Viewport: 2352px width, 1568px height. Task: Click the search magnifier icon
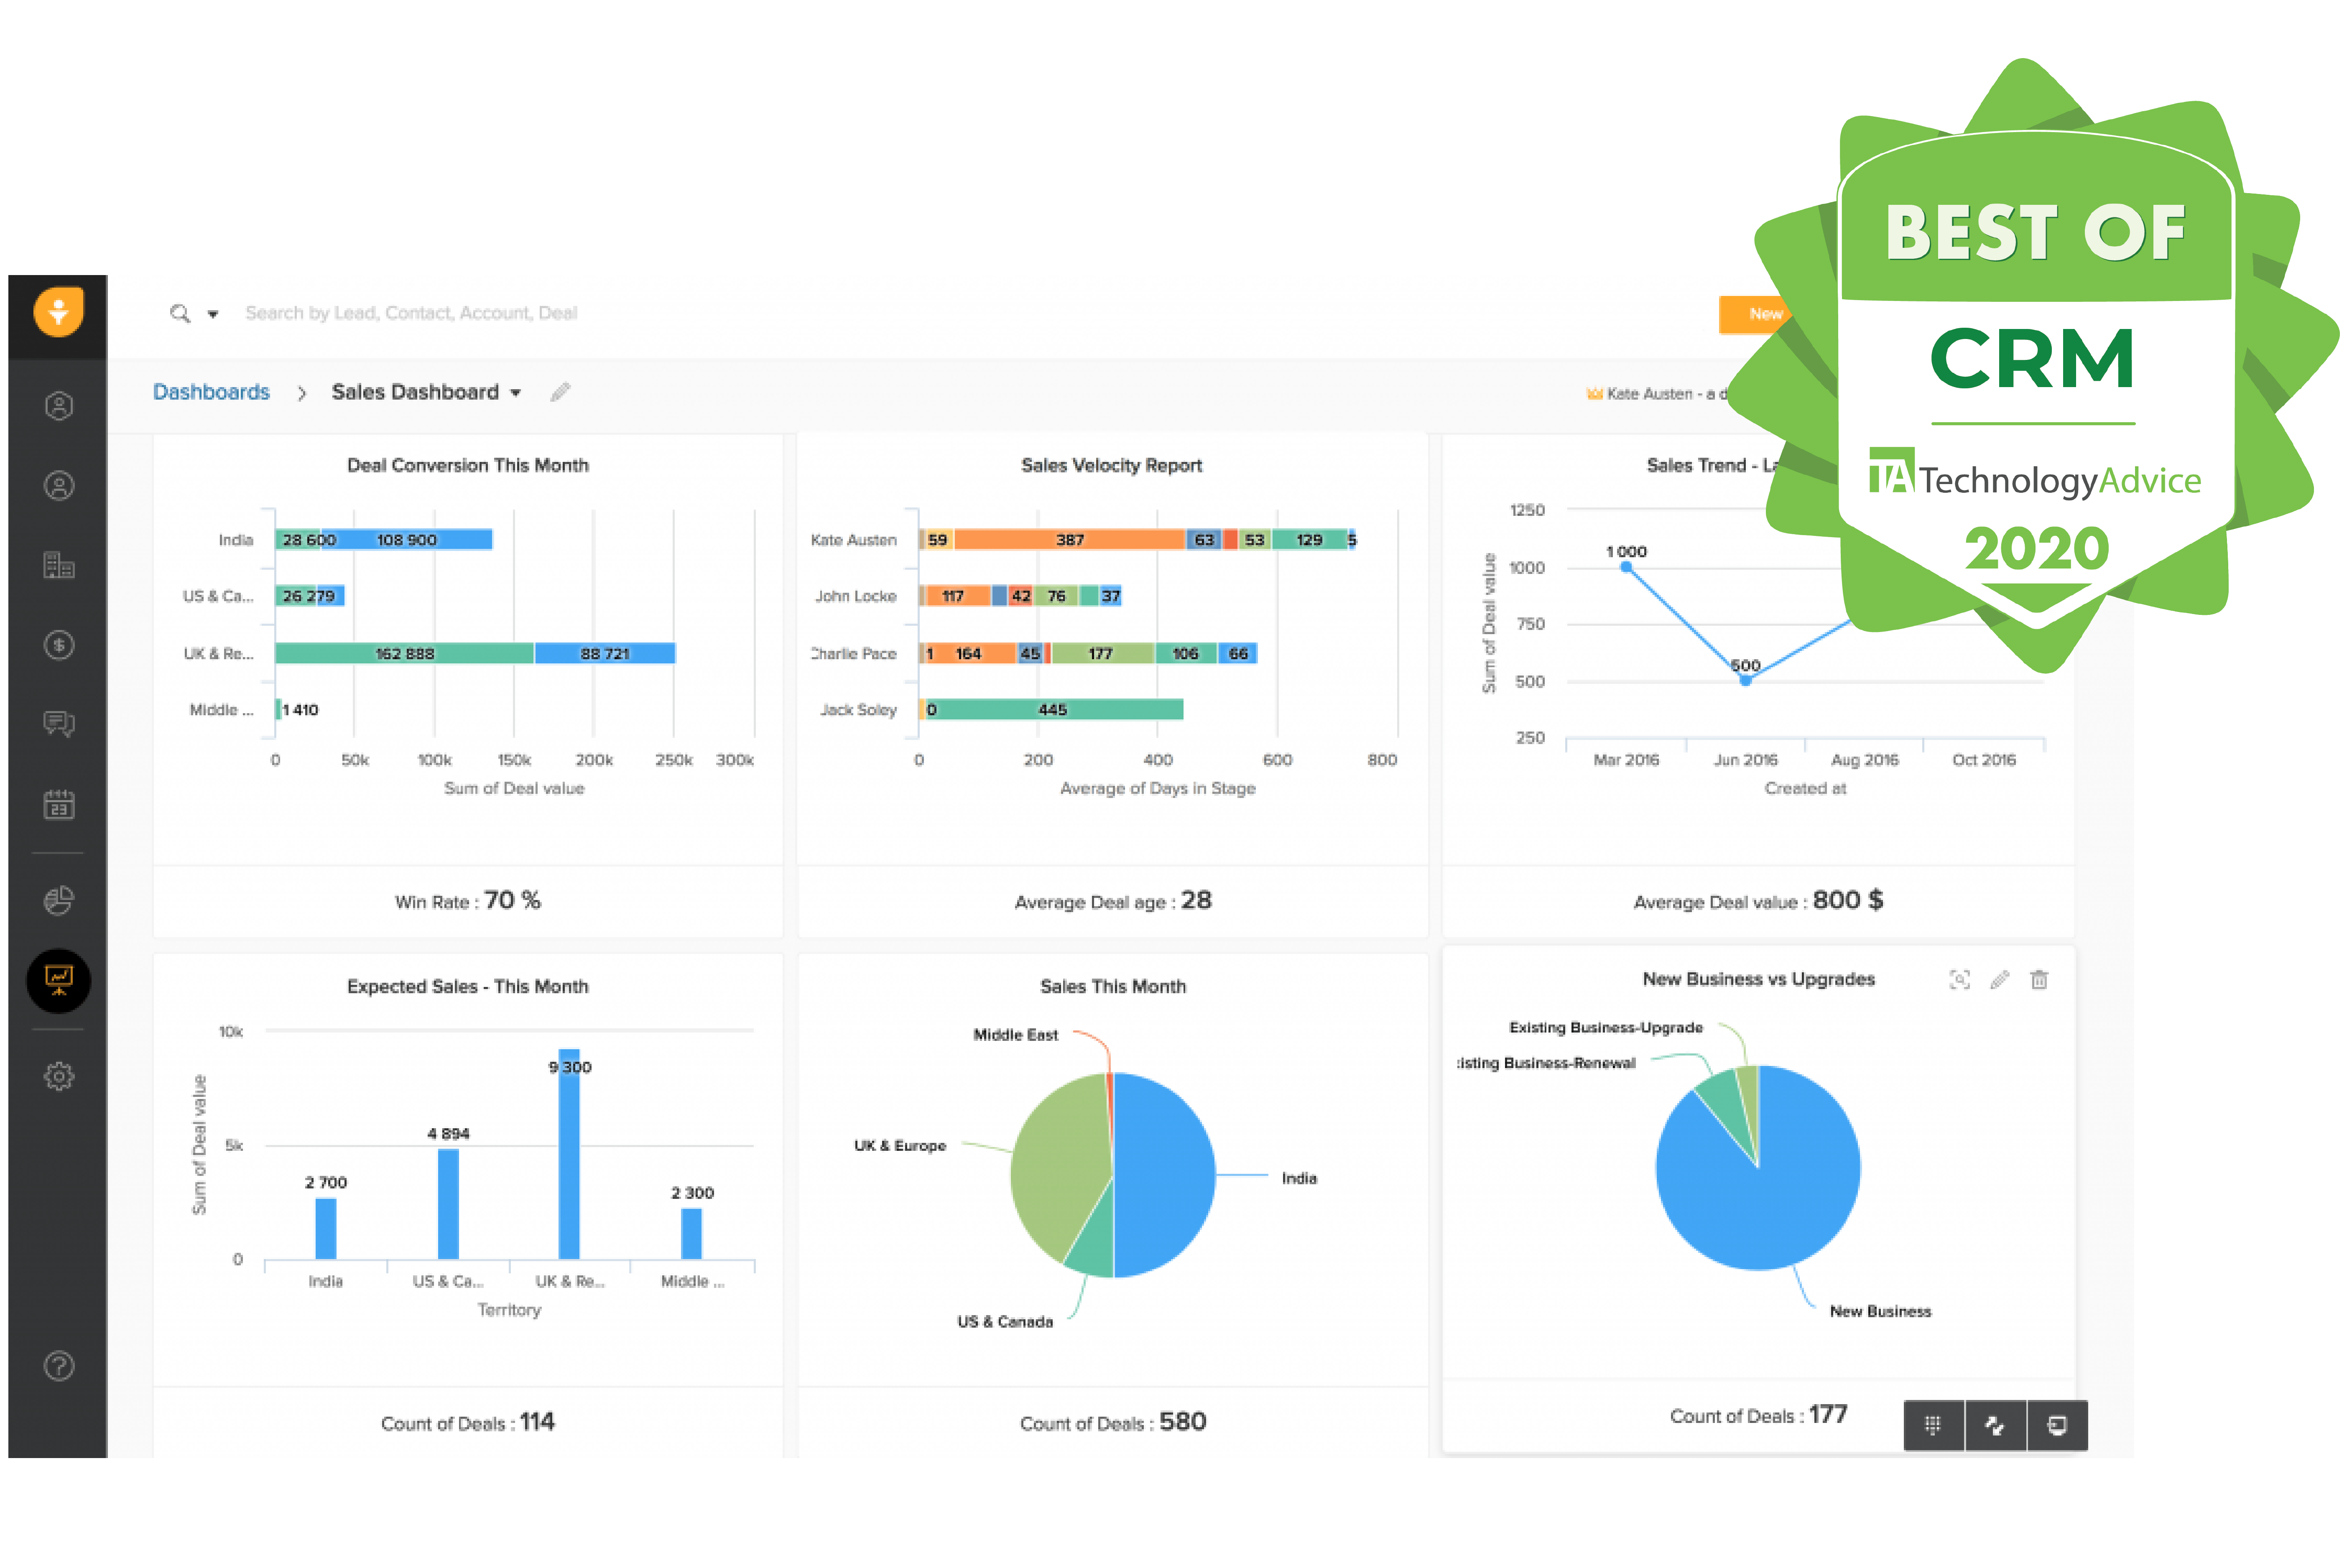pyautogui.click(x=180, y=313)
